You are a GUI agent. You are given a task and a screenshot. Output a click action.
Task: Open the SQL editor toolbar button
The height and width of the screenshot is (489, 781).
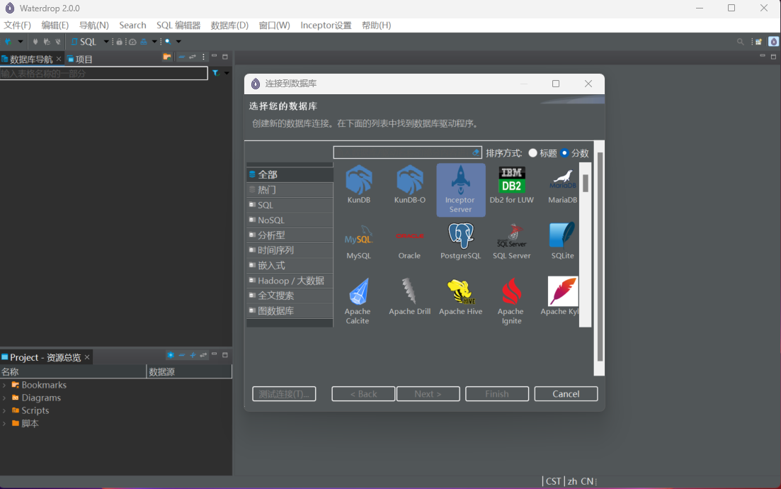[x=84, y=42]
